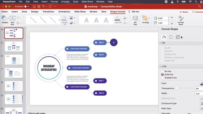The image size is (203, 114).
Task: Open the Shapes gallery icon
Action: point(4,18)
